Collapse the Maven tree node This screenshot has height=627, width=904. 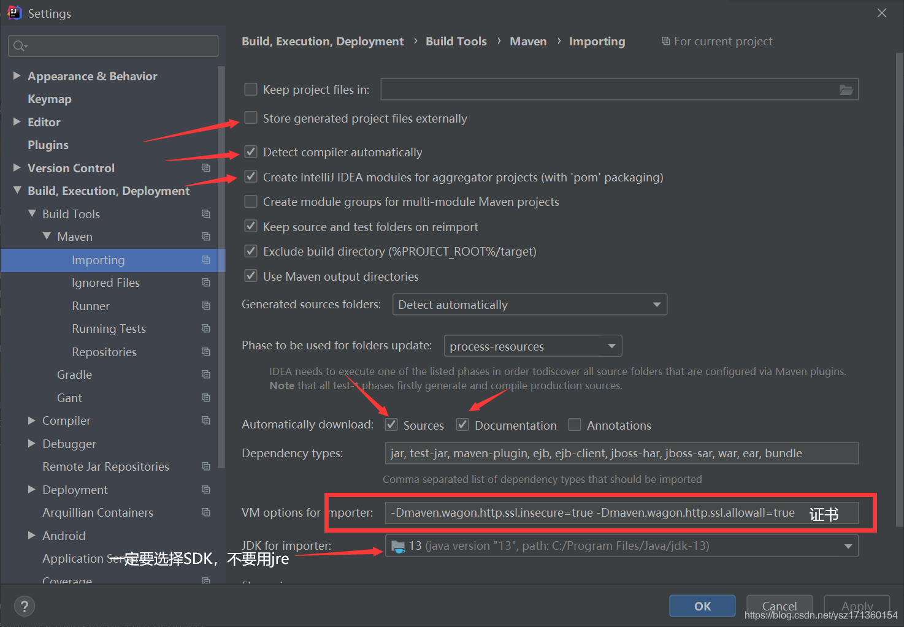pyautogui.click(x=47, y=236)
